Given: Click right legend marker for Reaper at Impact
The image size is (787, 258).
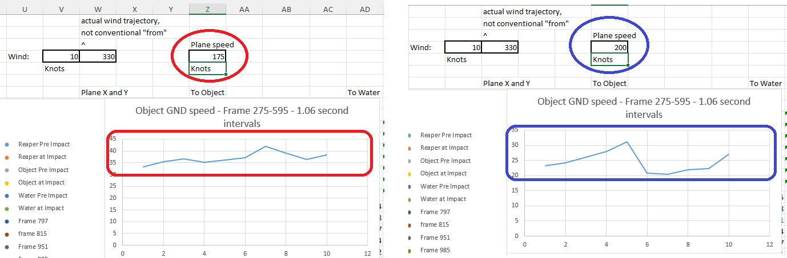Looking at the screenshot, I should click(x=408, y=148).
